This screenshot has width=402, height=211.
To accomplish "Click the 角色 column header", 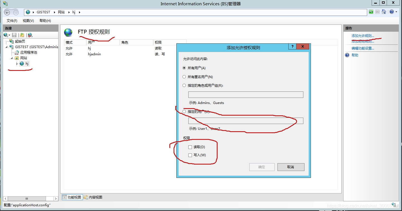I will (x=137, y=42).
